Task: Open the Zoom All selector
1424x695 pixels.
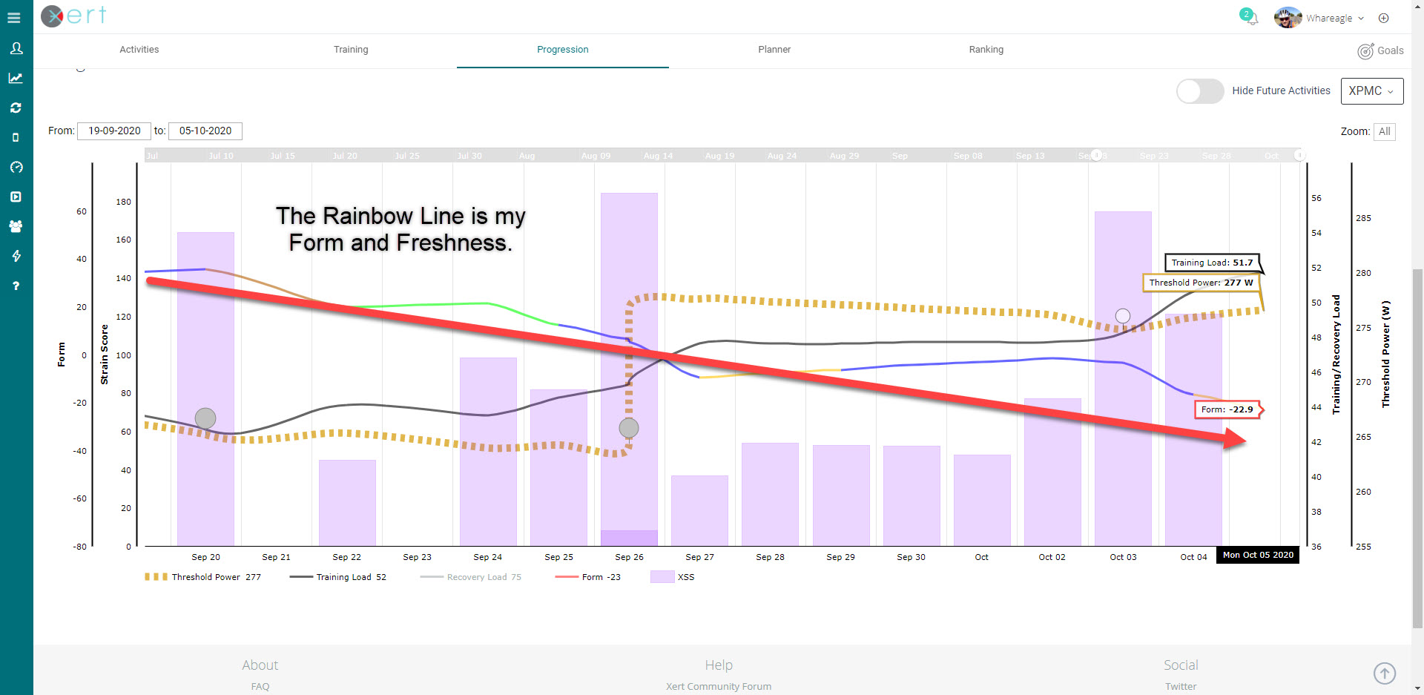Action: 1384,131
